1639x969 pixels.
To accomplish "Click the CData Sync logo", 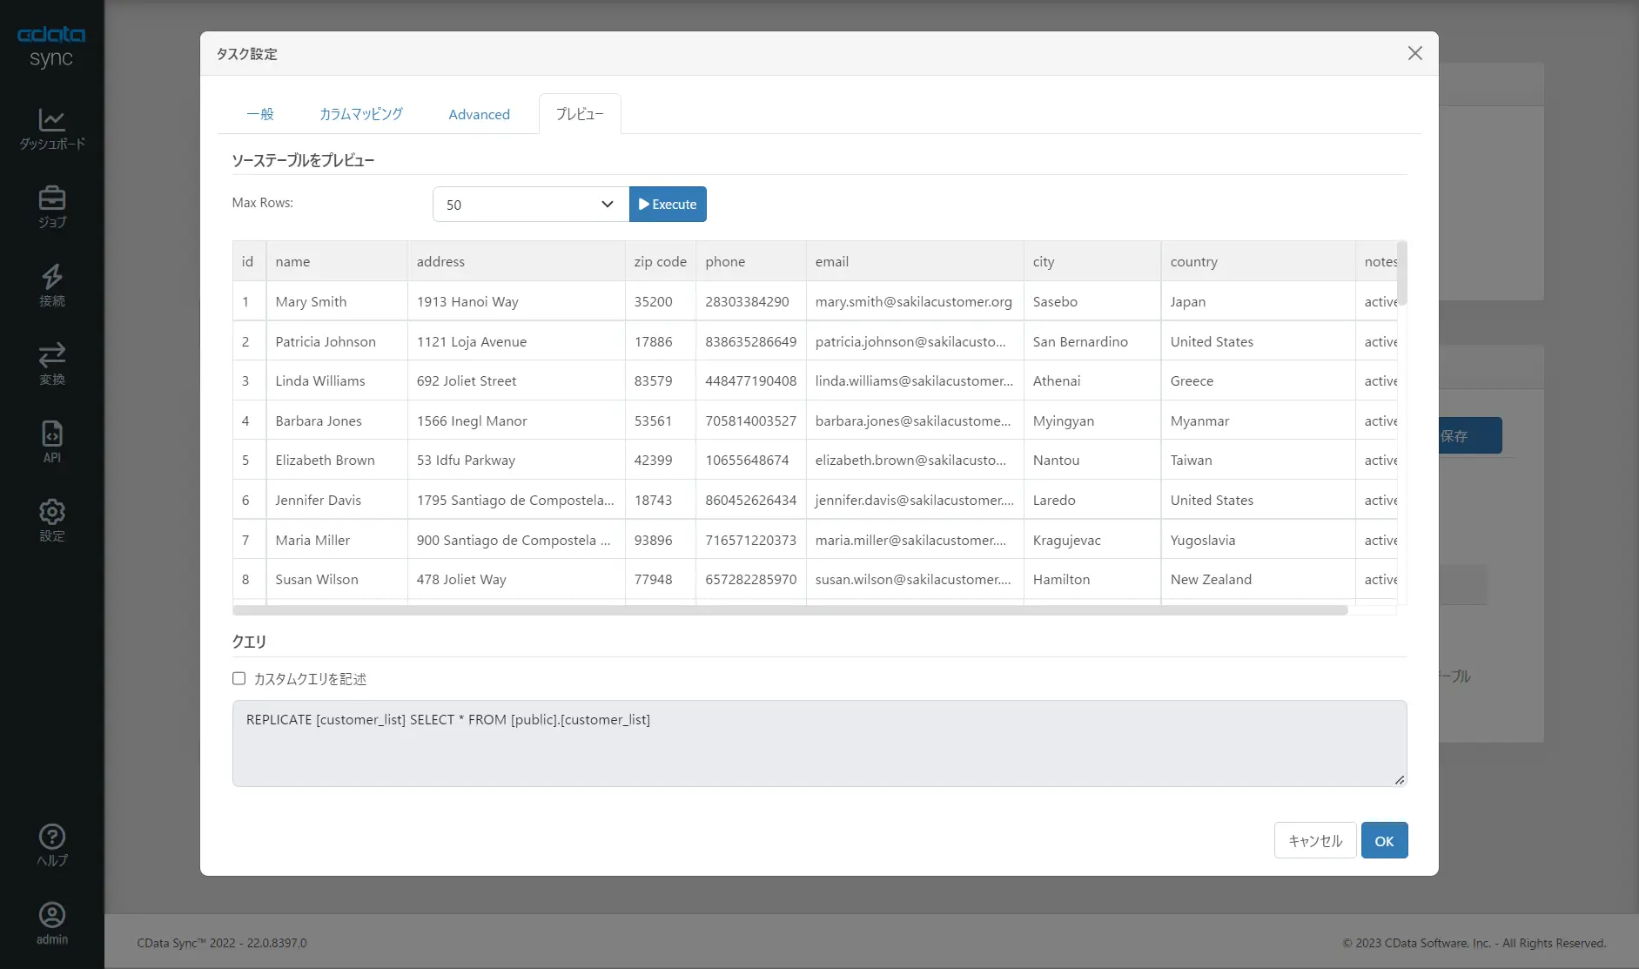I will [x=51, y=46].
